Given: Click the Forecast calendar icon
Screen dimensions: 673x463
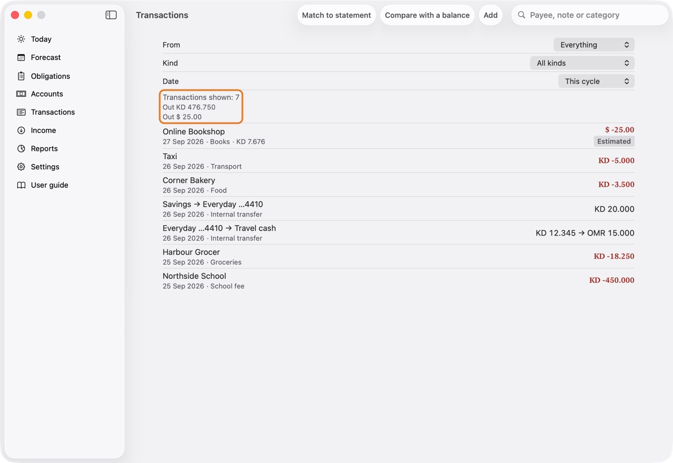Looking at the screenshot, I should click(21, 58).
